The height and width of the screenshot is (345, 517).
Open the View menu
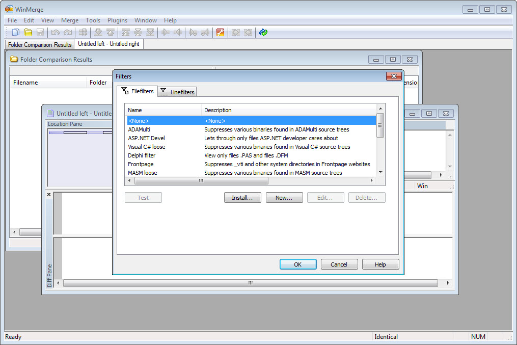click(47, 20)
